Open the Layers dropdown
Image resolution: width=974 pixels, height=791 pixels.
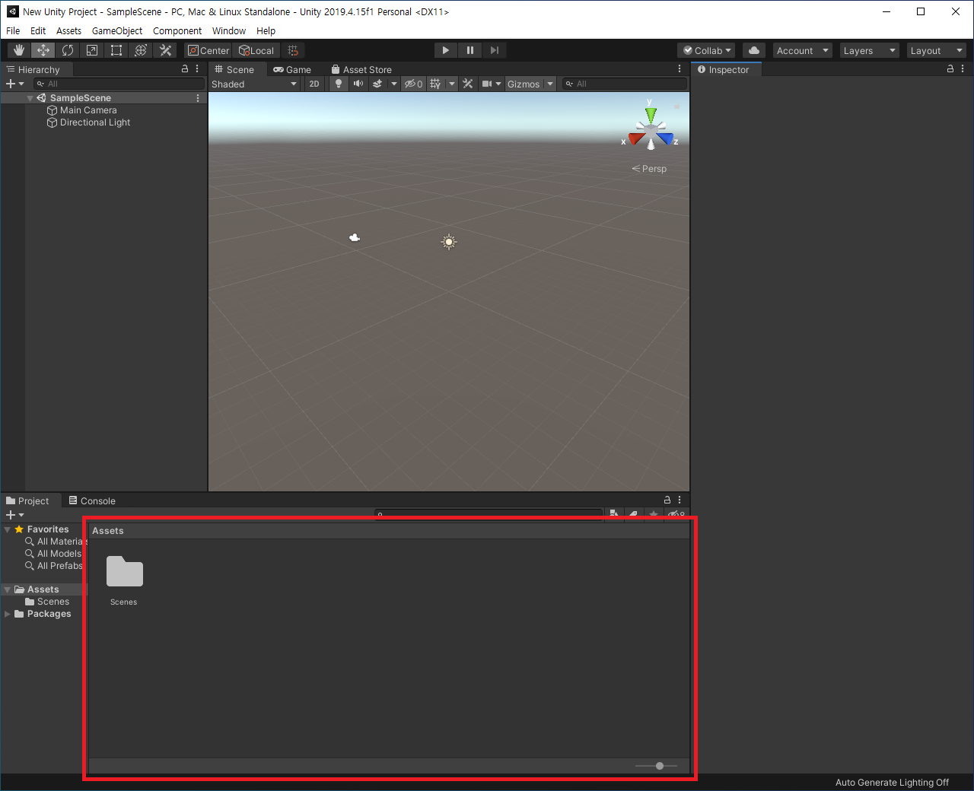pos(870,50)
